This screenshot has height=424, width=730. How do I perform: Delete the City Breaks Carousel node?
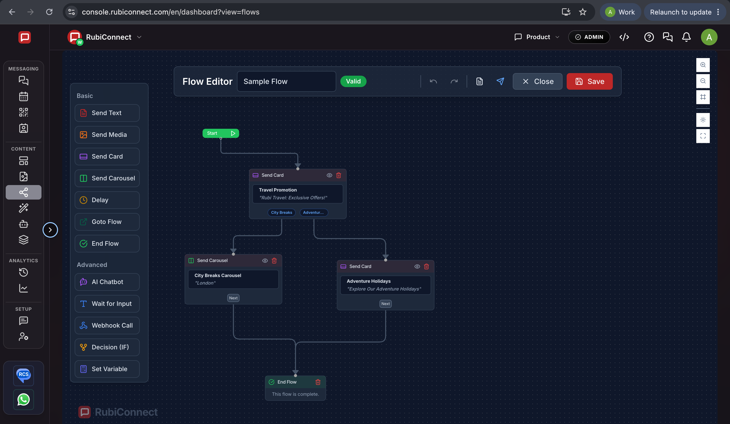(x=274, y=261)
